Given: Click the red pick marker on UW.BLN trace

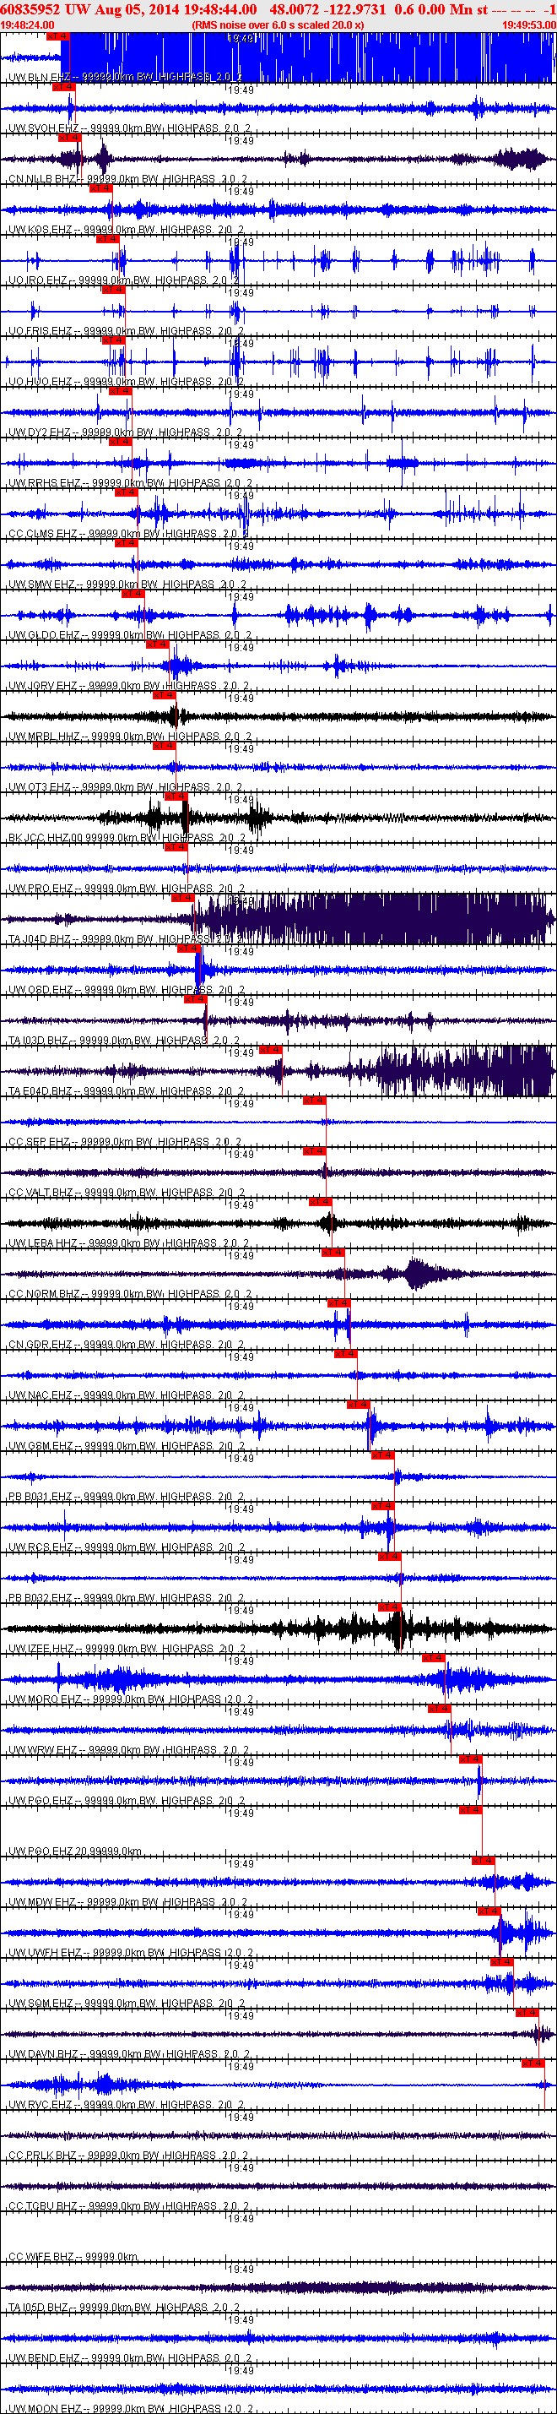Looking at the screenshot, I should [x=58, y=35].
